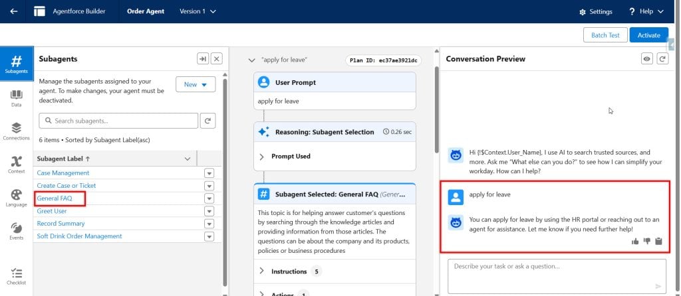This screenshot has height=296, width=681.
Task: Click the Subagents panel vertical scrollbar
Action: point(225,182)
